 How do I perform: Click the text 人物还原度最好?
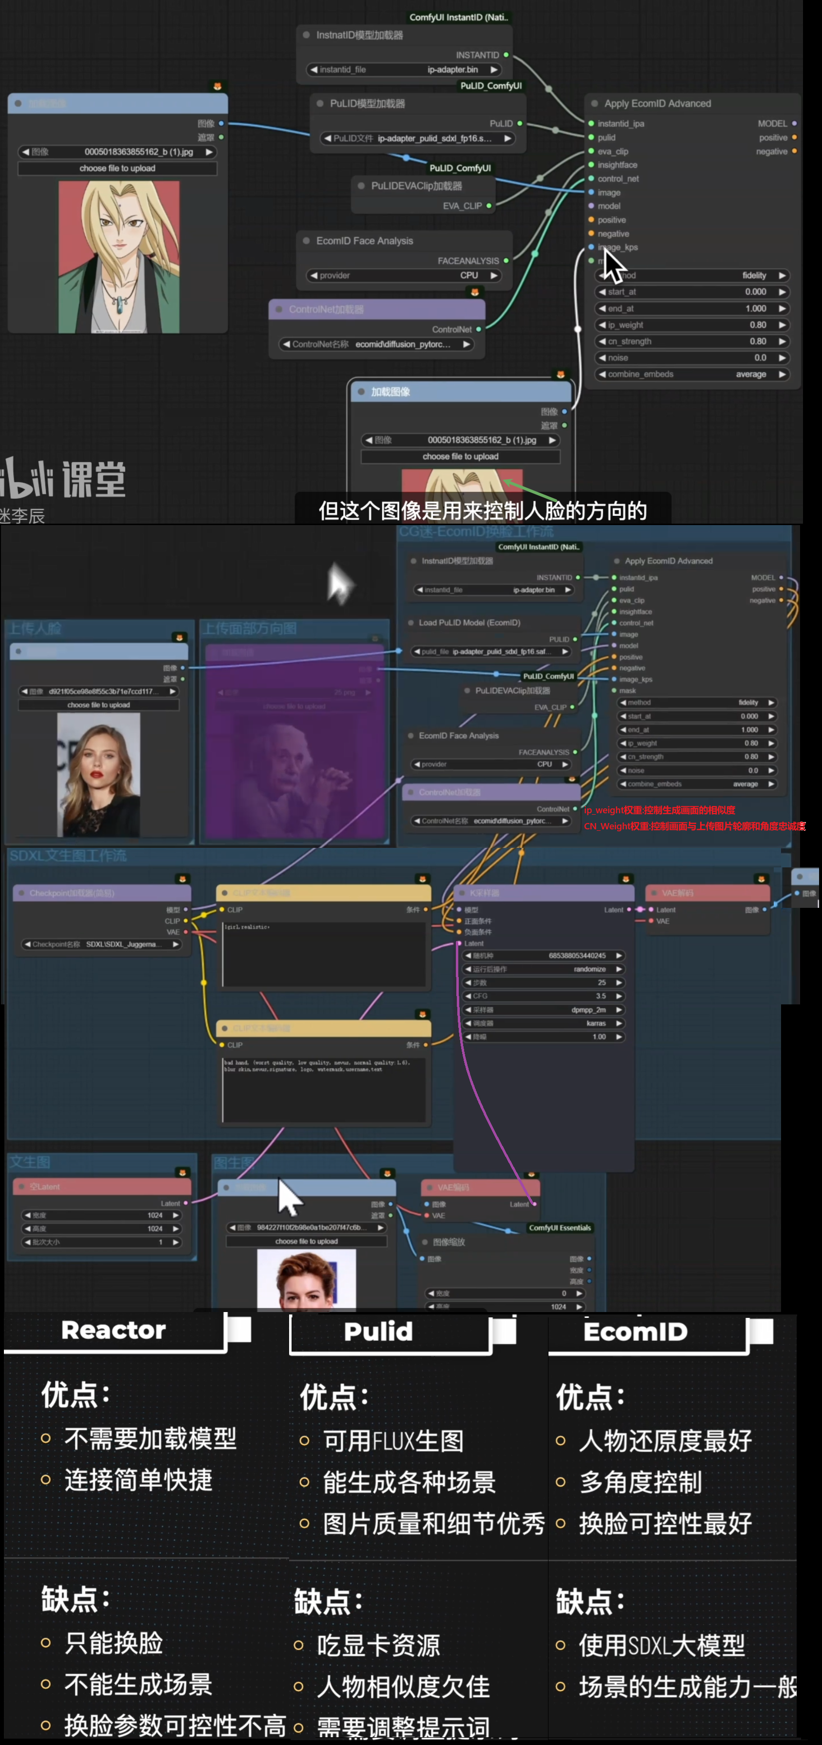pyautogui.click(x=665, y=1441)
